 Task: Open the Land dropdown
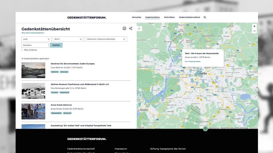[x=37, y=39]
